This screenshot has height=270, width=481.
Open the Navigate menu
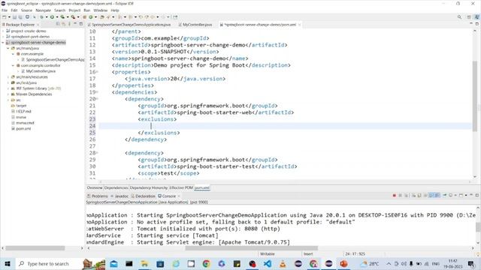coord(44,10)
